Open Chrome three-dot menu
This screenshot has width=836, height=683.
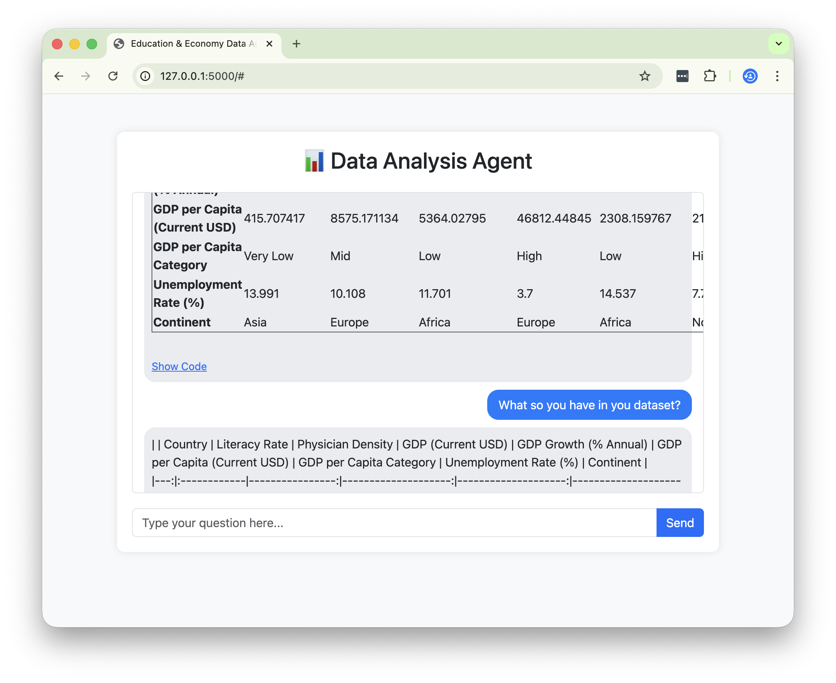[x=777, y=76]
